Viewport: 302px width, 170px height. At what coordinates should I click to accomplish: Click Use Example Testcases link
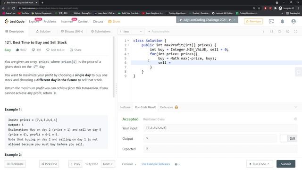(x=156, y=164)
